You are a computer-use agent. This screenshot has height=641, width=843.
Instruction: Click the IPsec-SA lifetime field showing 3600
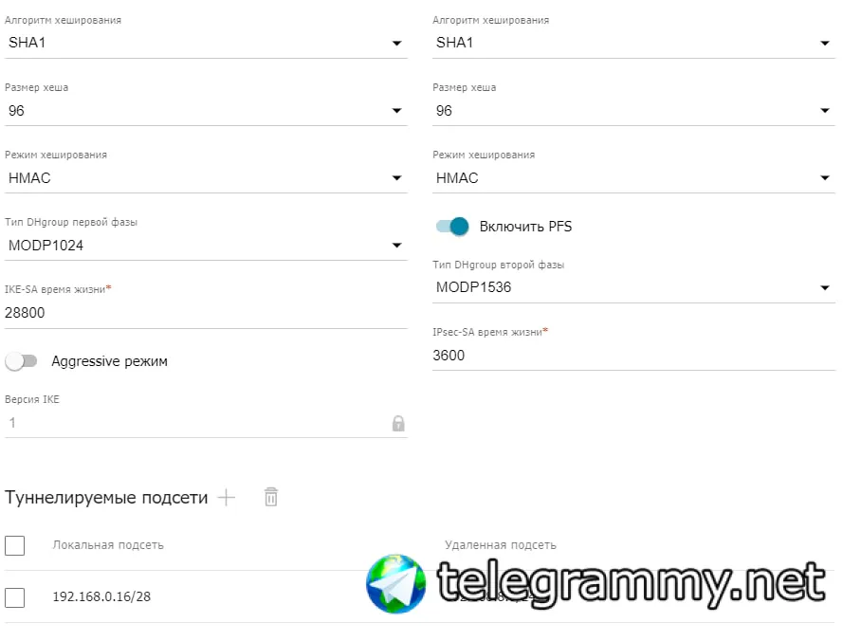pos(633,356)
